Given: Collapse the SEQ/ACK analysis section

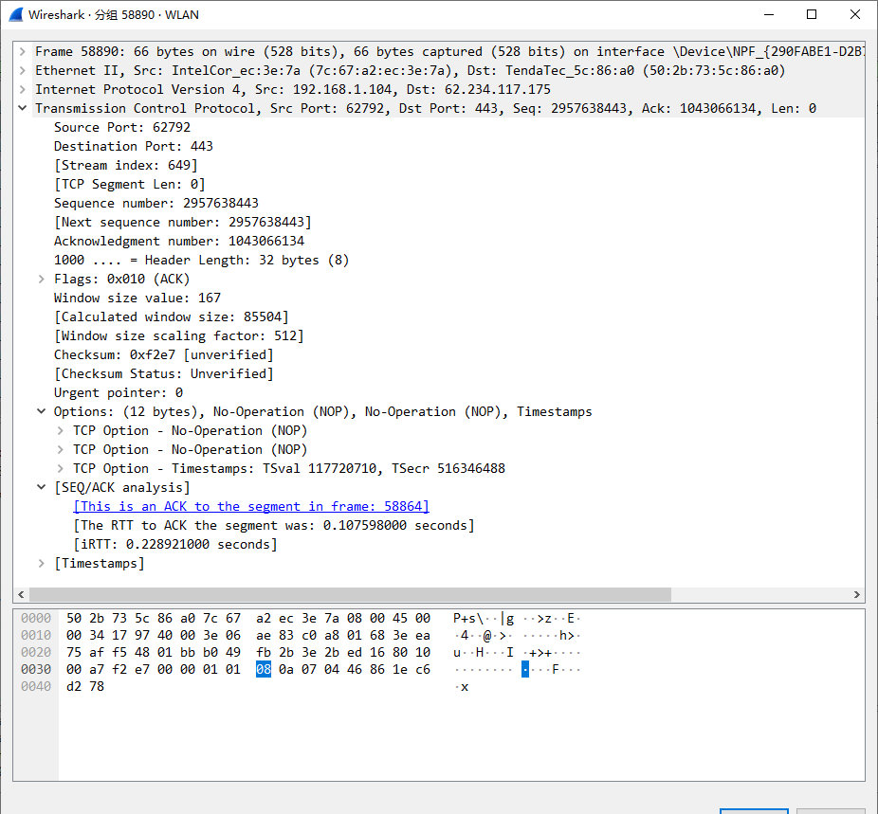Looking at the screenshot, I should tap(41, 487).
